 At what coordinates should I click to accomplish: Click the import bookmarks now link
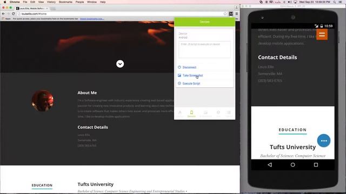coord(92,19)
